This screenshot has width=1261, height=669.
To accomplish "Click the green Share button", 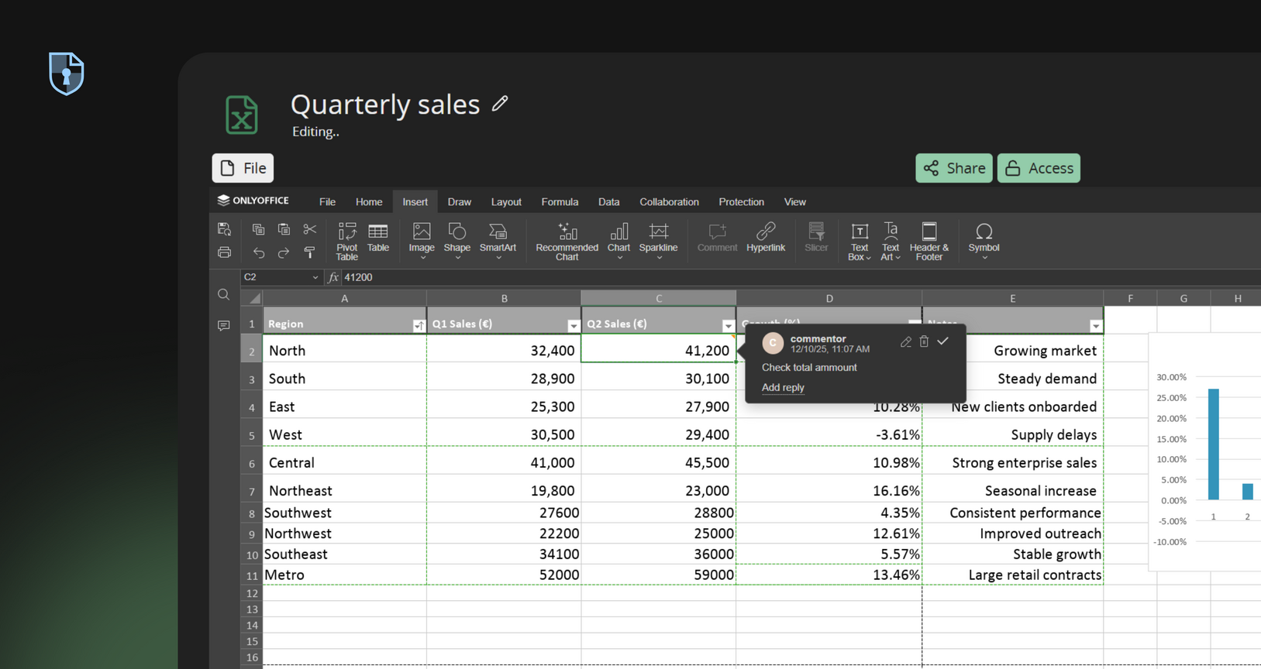I will tap(953, 168).
